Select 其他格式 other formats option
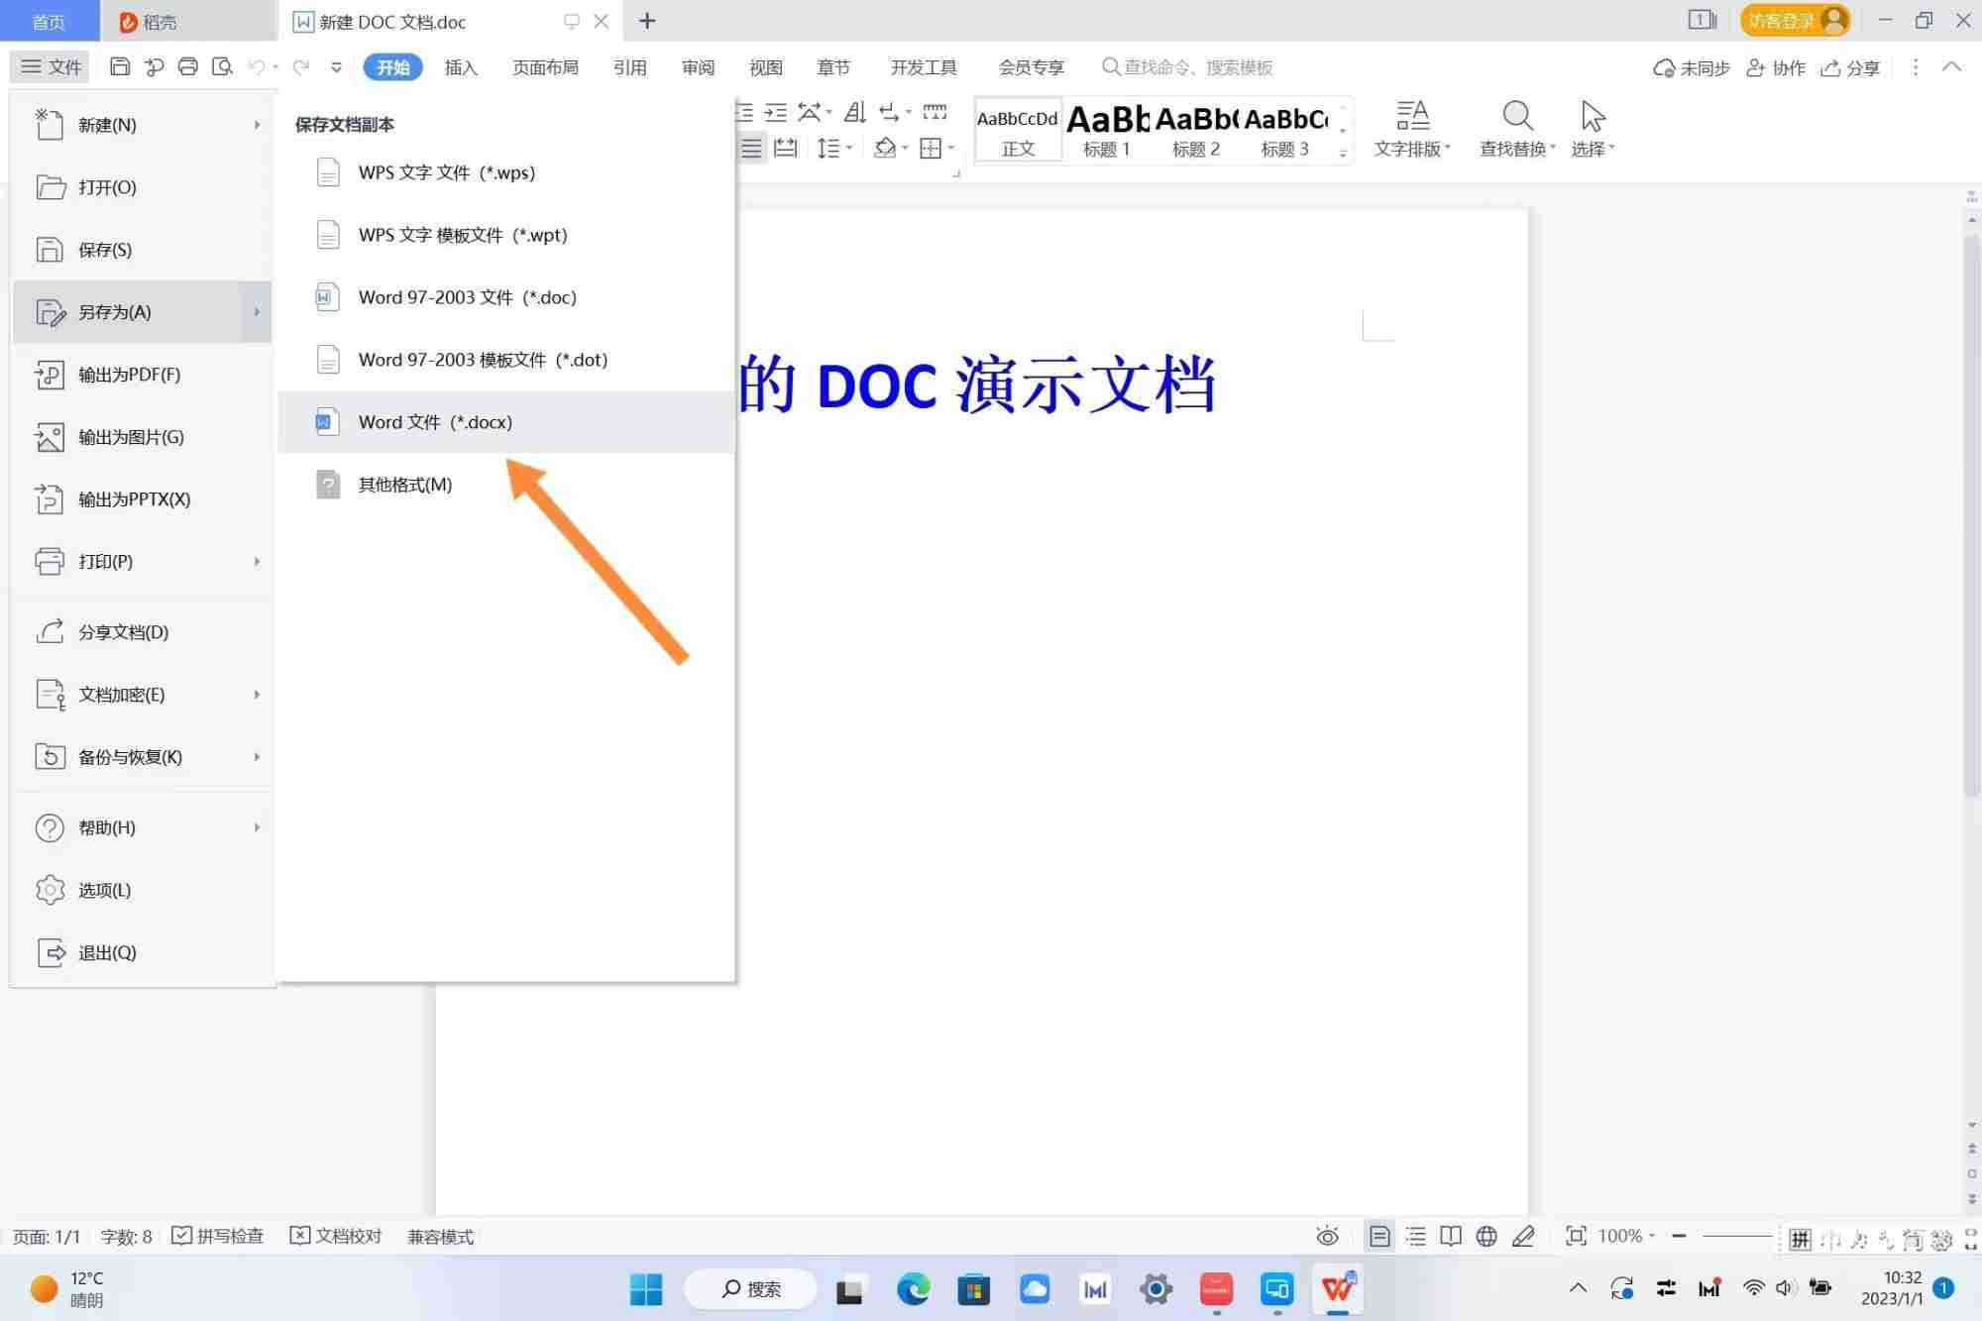The image size is (1982, 1321). [405, 484]
